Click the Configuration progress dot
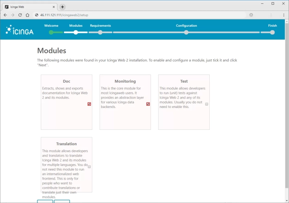Viewport: 289px width, 203px height. click(186, 32)
